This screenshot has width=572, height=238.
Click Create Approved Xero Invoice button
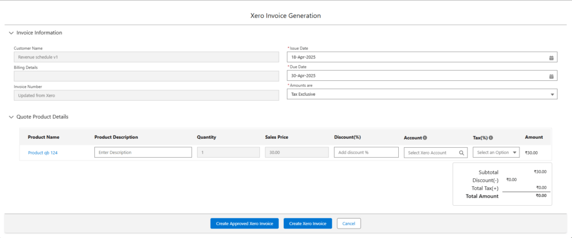coord(245,224)
